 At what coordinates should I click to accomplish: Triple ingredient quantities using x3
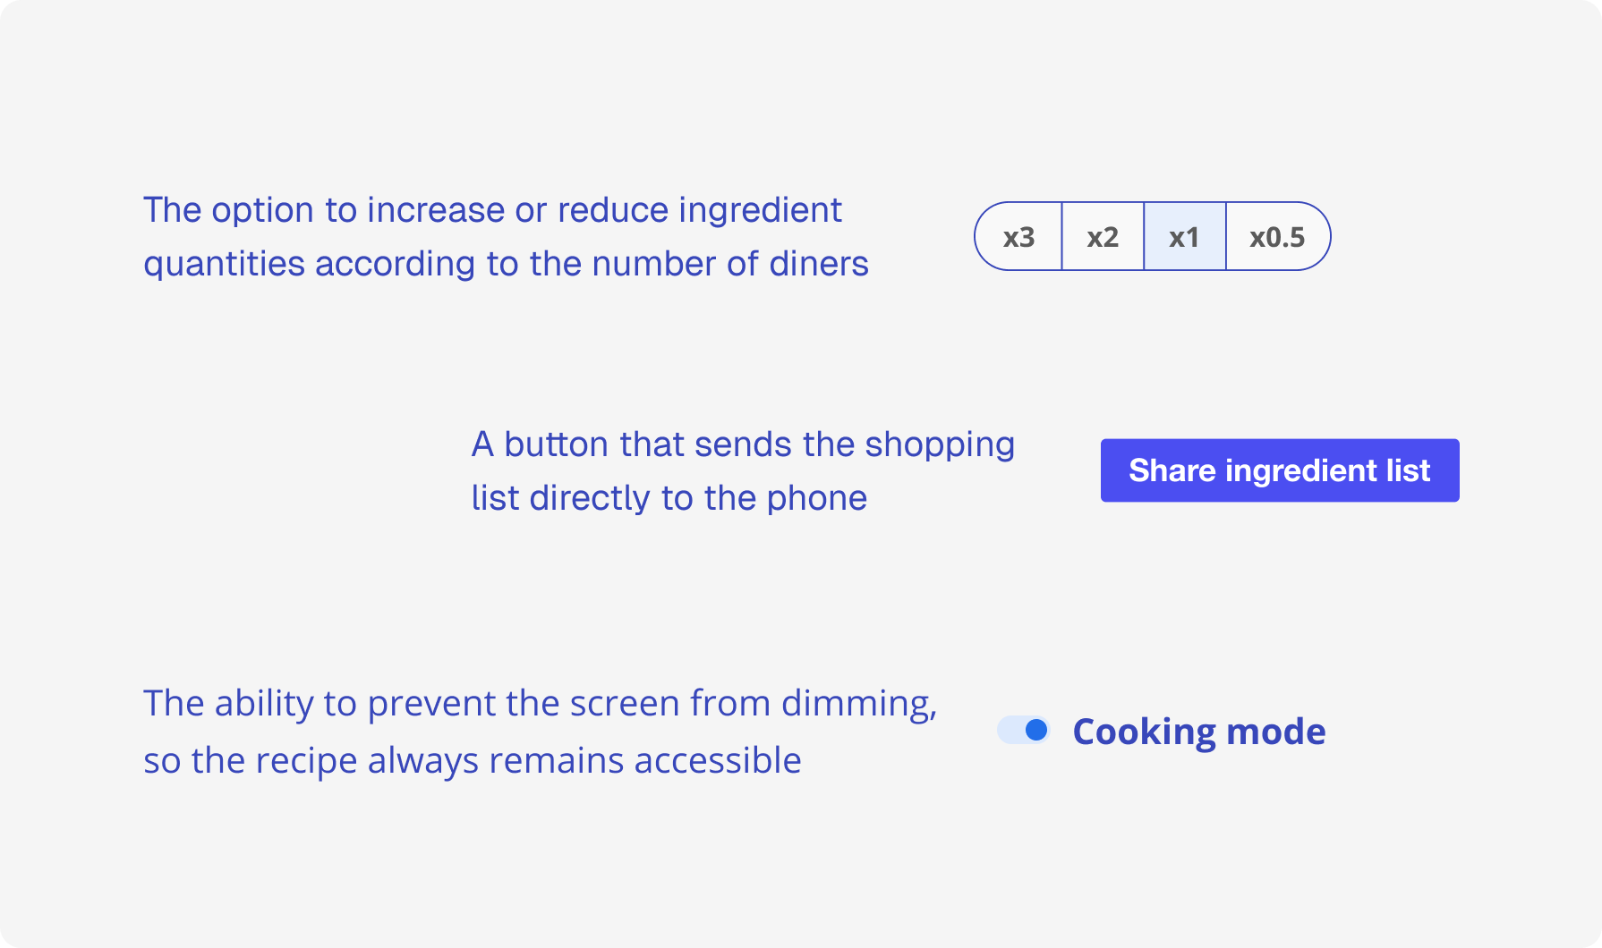point(1018,236)
